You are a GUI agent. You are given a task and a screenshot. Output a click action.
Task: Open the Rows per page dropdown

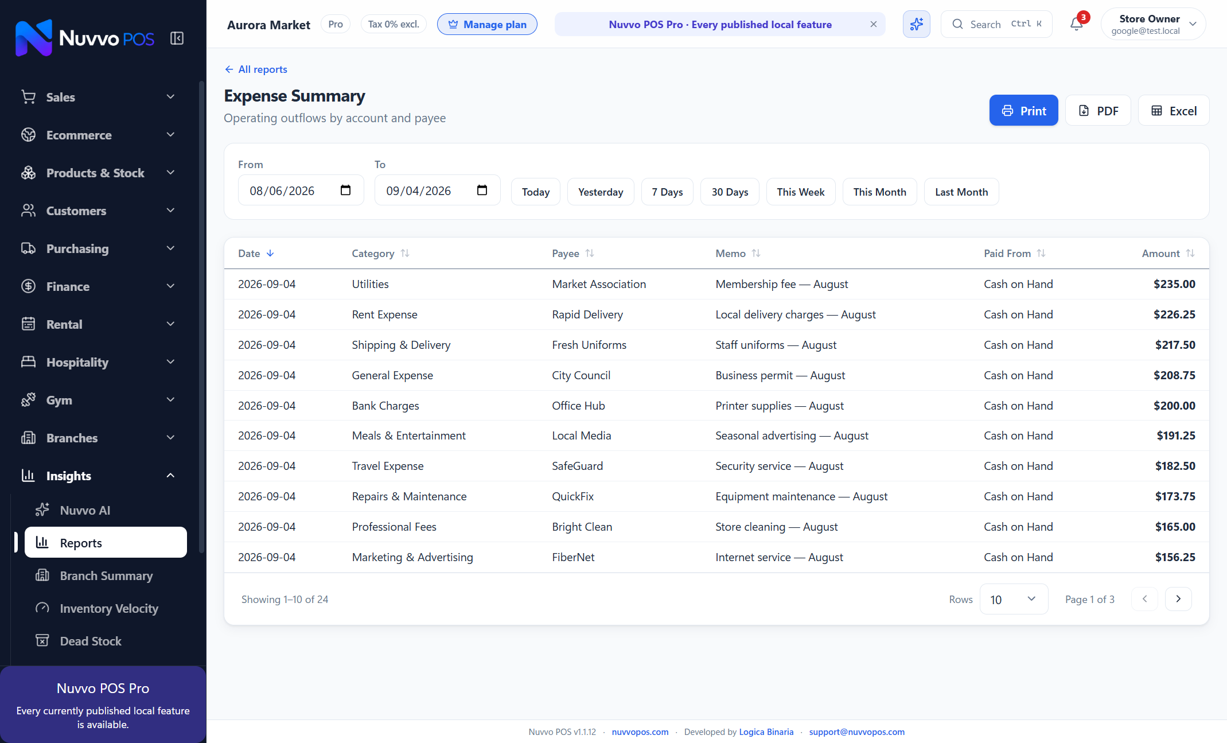point(1014,599)
